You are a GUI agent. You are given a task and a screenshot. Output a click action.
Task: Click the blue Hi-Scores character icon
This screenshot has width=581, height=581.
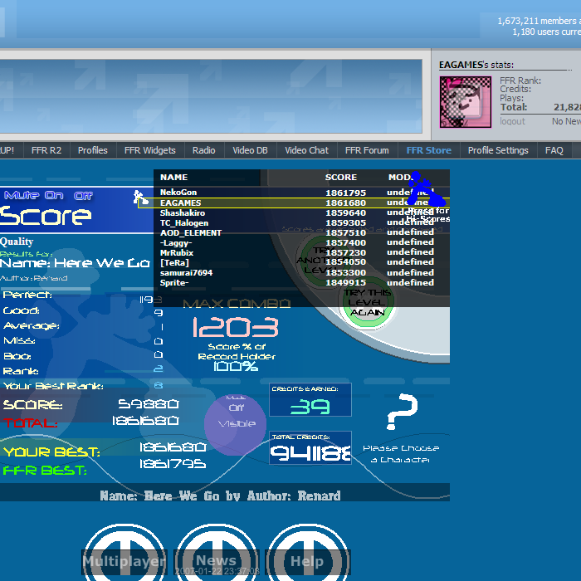pos(423,188)
